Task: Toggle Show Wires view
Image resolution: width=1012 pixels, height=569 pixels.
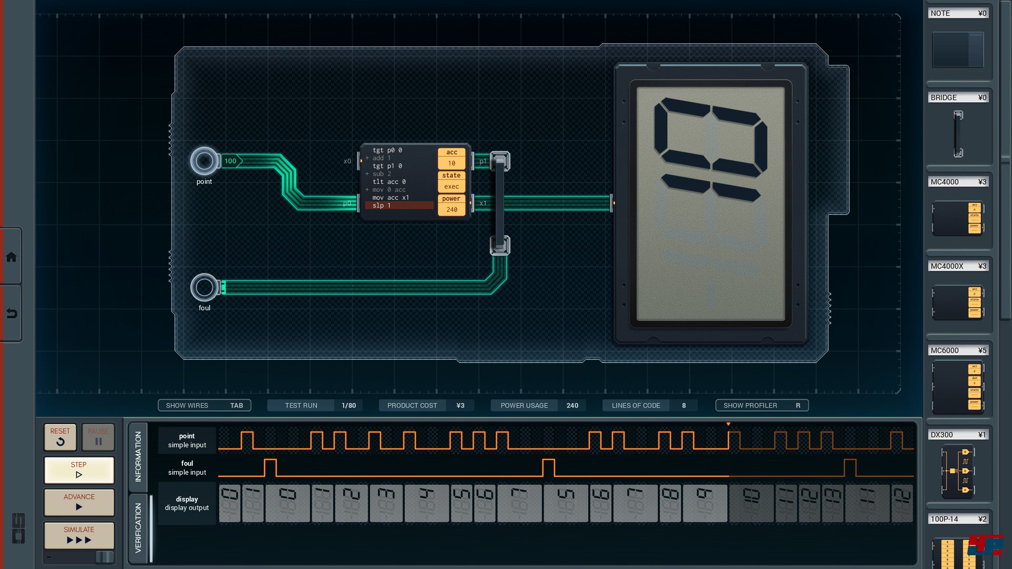Action: (204, 405)
